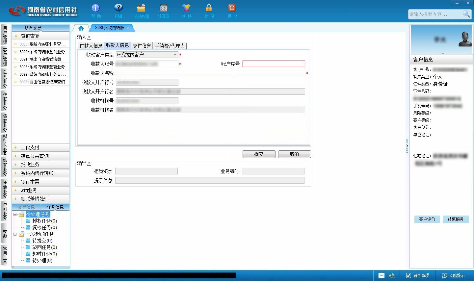Select the 用户管理 vertical sidebar tab
The image size is (474, 283).
tap(5, 35)
